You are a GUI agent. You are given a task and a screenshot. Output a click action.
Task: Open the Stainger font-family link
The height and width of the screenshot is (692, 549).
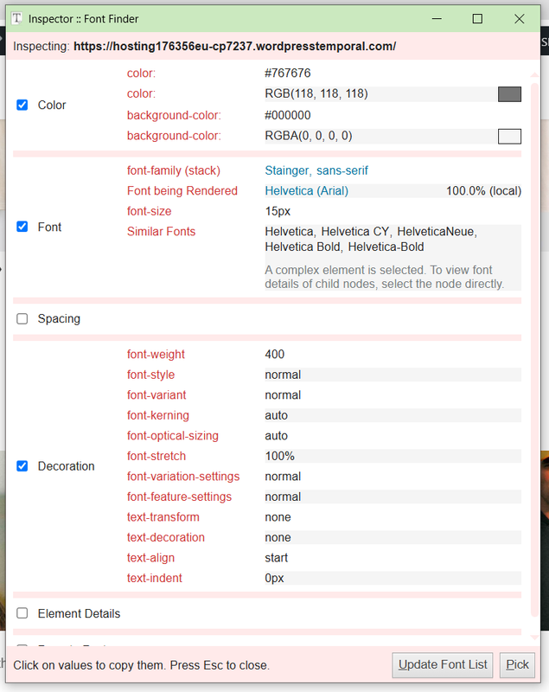click(x=289, y=170)
